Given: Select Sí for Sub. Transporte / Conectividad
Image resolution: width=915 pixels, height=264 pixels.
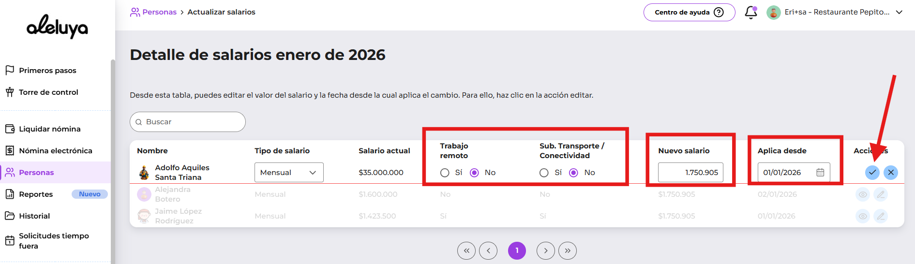Looking at the screenshot, I should click(544, 173).
